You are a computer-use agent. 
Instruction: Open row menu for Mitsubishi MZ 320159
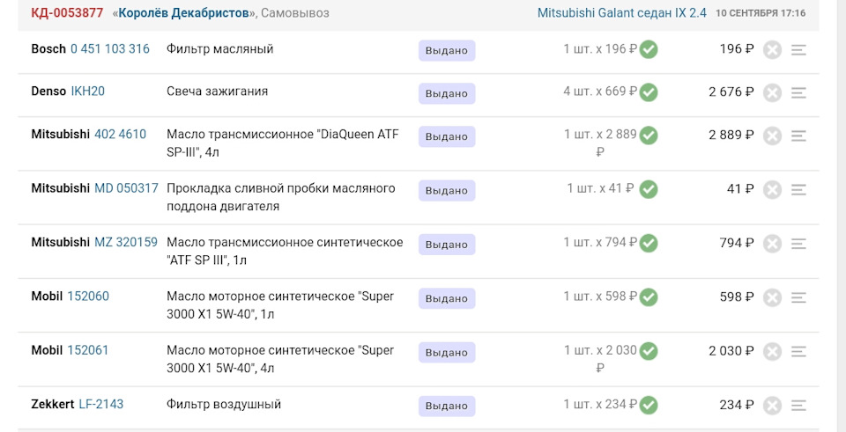point(798,244)
